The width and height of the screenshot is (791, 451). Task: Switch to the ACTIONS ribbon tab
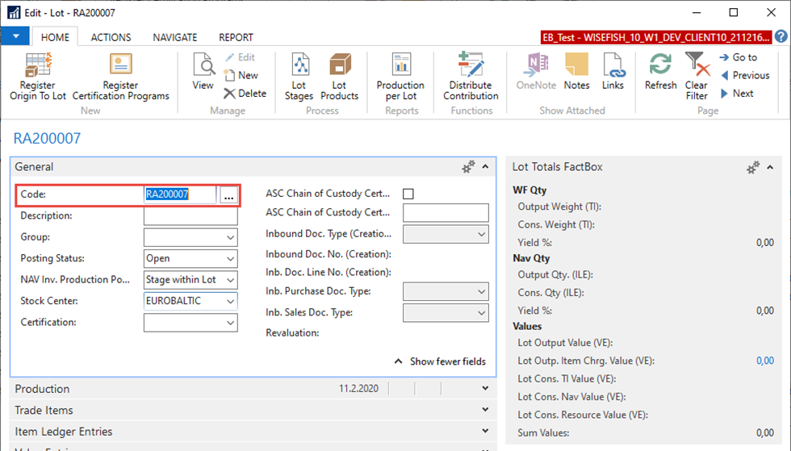111,37
